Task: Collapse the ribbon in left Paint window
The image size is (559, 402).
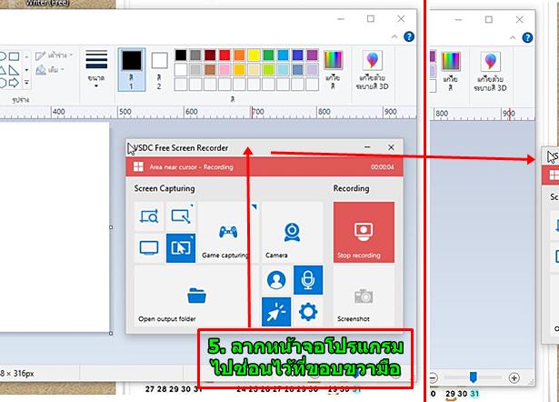Action: (x=394, y=36)
